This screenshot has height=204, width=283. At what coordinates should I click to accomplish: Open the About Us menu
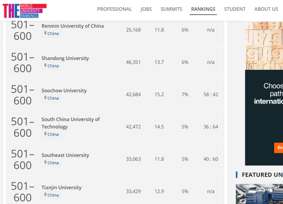tap(266, 9)
